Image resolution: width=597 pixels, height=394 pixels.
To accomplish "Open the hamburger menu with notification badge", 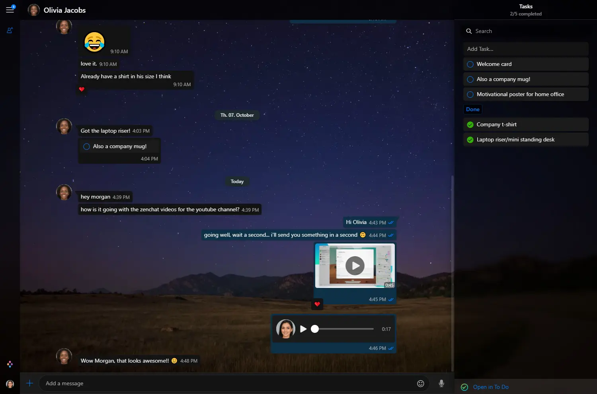I will click(10, 10).
